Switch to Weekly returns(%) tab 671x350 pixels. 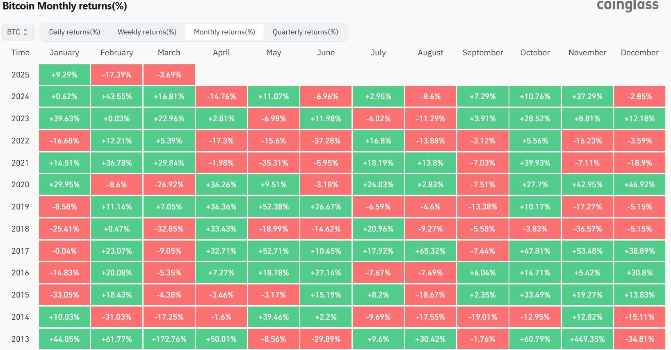(147, 32)
